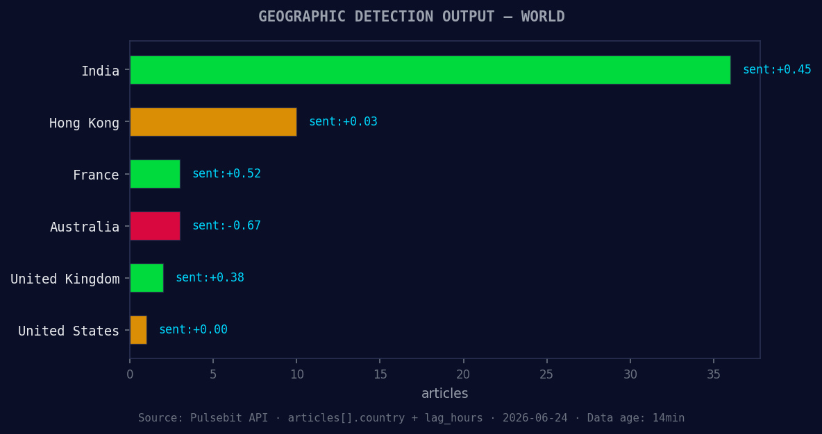Click the 'sent:+0.38' annotation
Image resolution: width=822 pixels, height=434 pixels.
[210, 277]
